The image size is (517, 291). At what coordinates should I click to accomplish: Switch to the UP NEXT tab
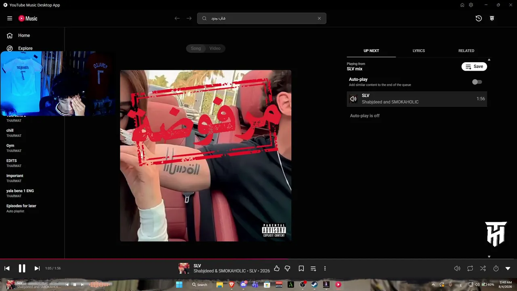point(371,51)
